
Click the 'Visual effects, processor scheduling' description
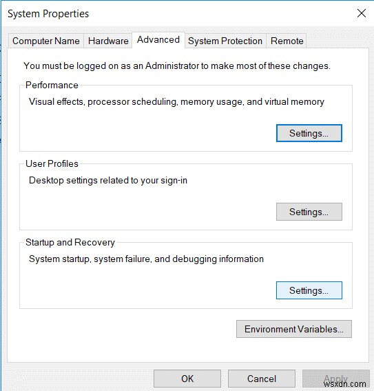pyautogui.click(x=176, y=102)
